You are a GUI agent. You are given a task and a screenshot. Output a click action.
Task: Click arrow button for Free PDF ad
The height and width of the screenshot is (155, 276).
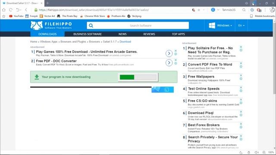coord(169,63)
